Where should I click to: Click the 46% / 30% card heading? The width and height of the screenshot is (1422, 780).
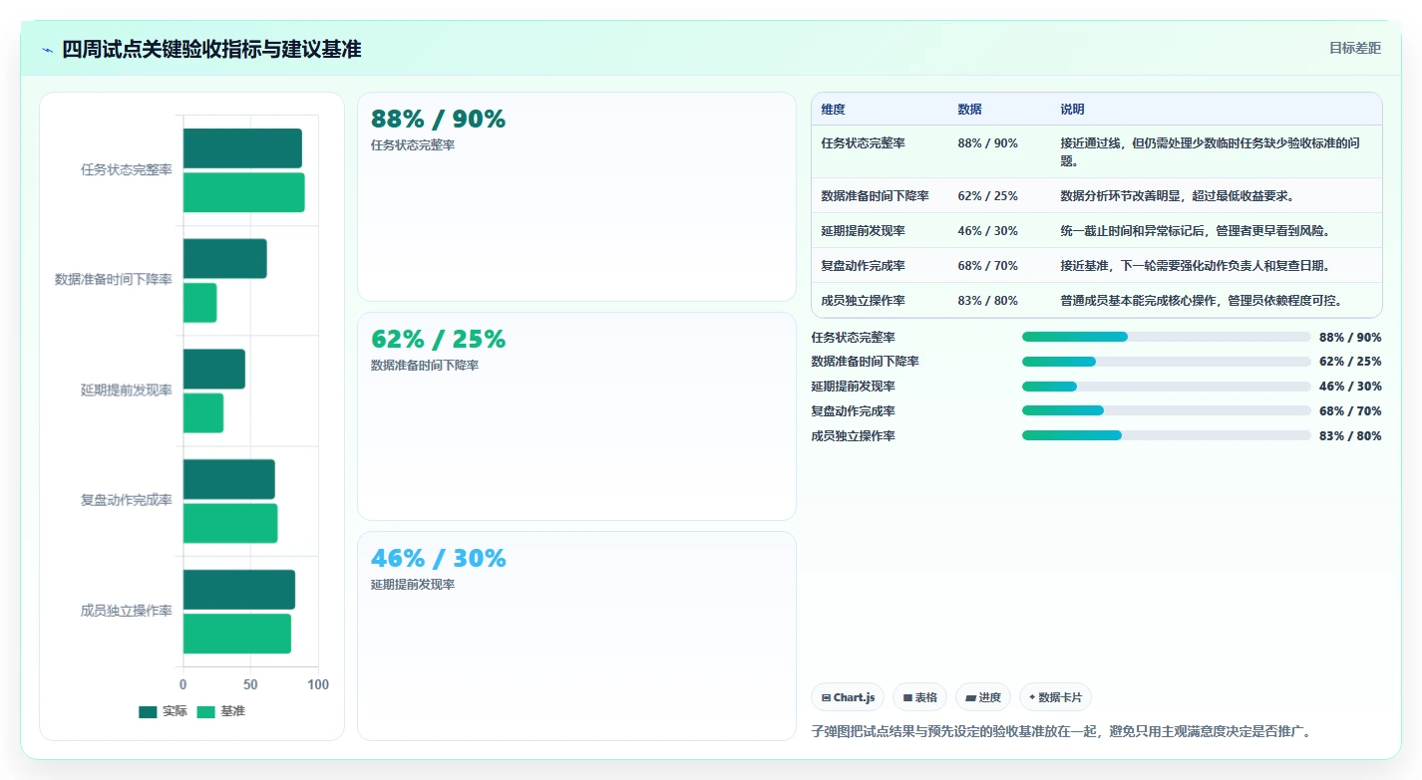438,558
